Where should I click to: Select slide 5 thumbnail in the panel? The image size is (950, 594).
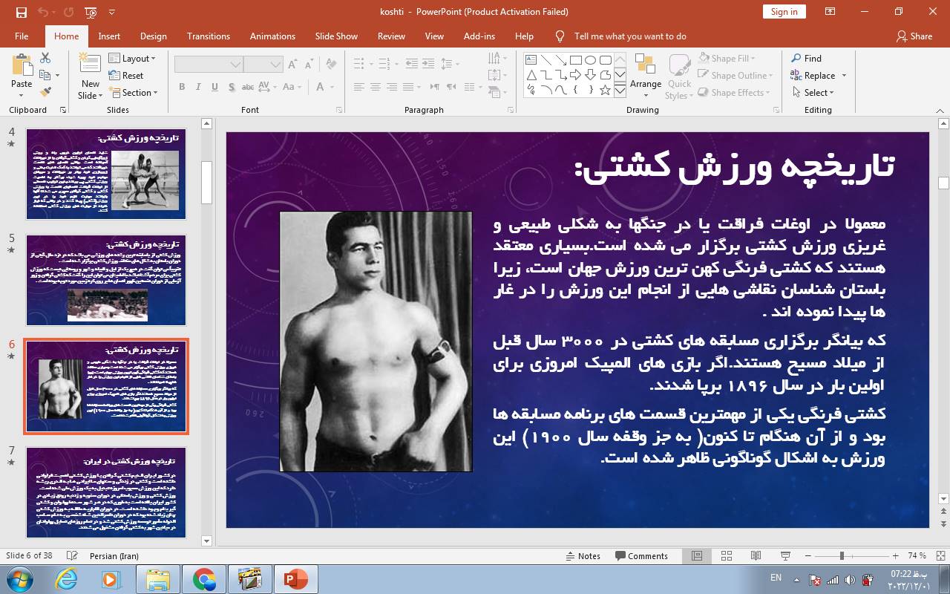pyautogui.click(x=106, y=280)
